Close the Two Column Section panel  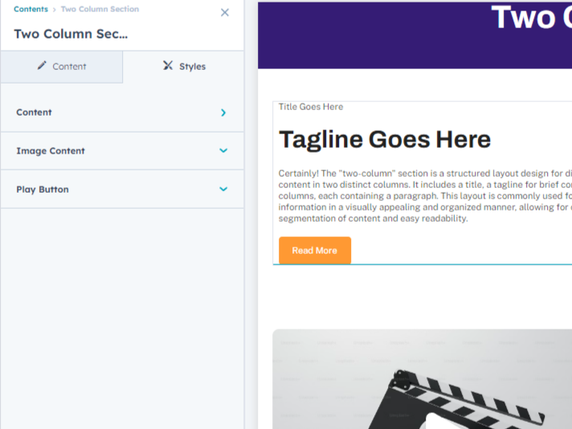(225, 13)
